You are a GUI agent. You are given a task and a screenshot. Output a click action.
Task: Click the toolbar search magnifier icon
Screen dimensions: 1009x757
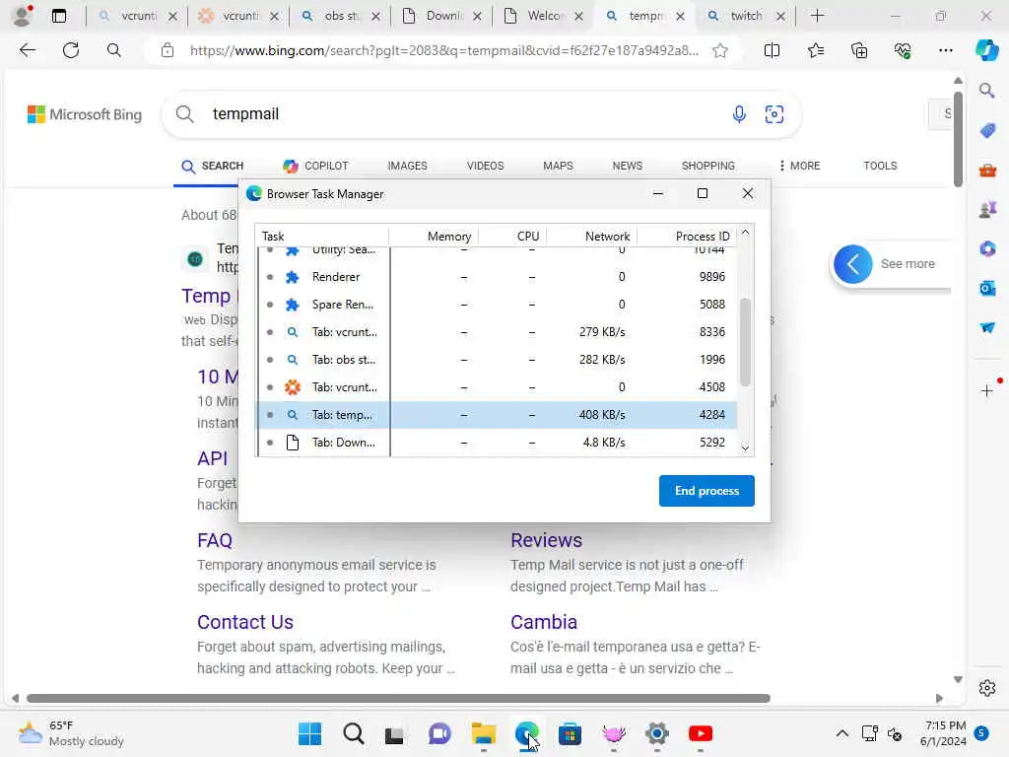tap(114, 50)
